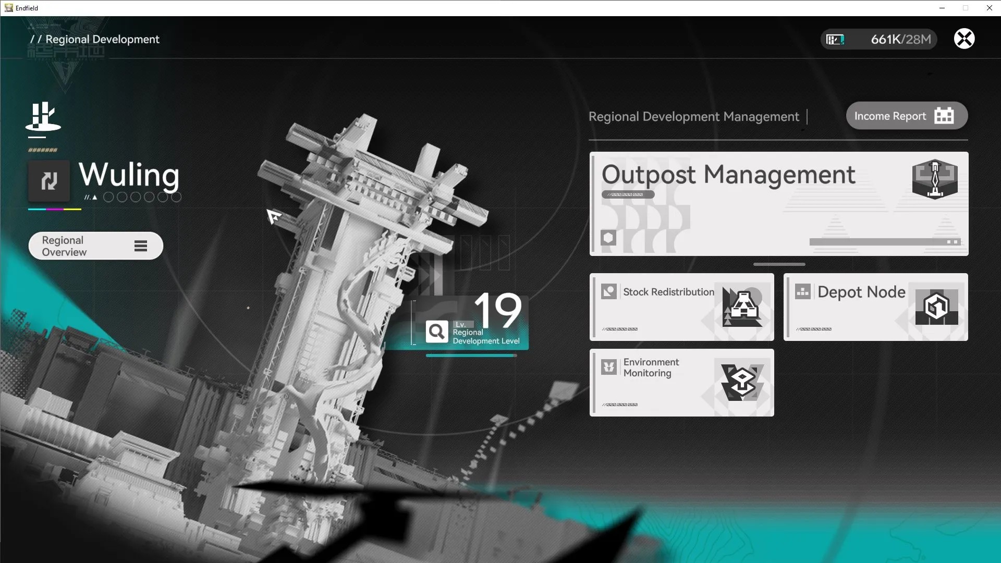
Task: Expand the Regional Overview menu
Action: (x=96, y=246)
